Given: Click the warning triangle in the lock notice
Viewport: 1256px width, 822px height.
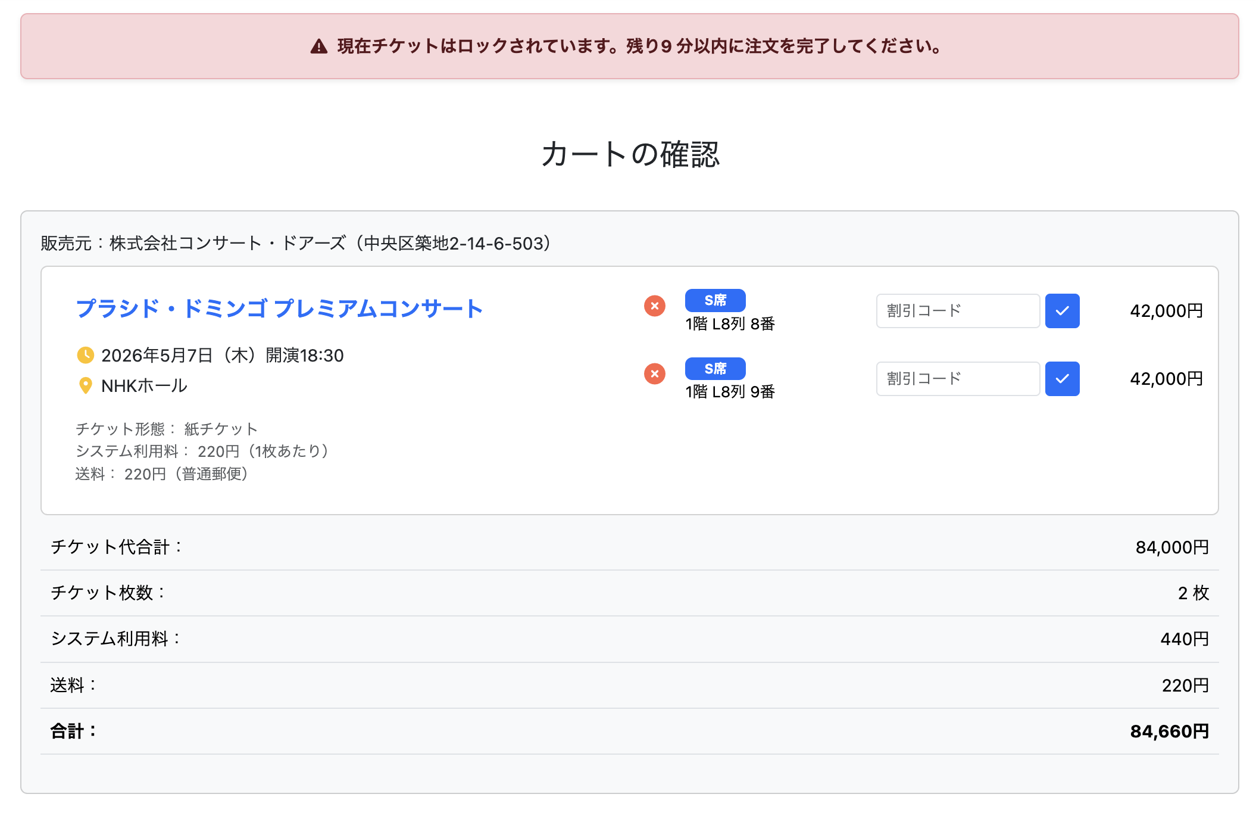Looking at the screenshot, I should tap(318, 46).
